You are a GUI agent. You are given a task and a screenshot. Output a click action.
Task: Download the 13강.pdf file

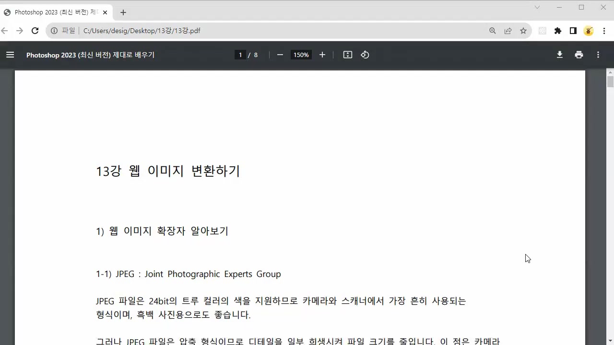point(560,55)
